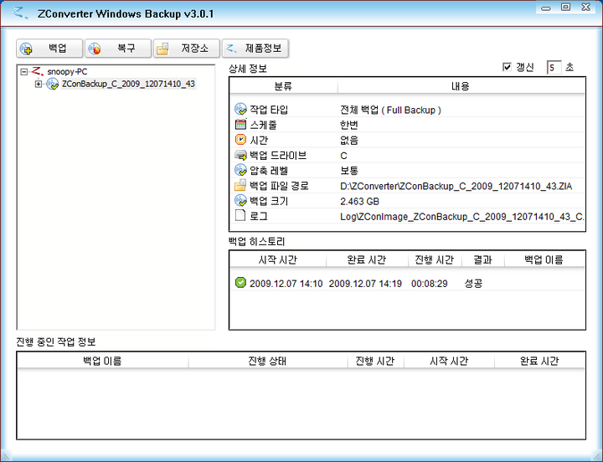This screenshot has width=603, height=462.
Task: Click the backup job icon beside ZConBackup_C_2009_12071410_43
Action: click(x=52, y=84)
